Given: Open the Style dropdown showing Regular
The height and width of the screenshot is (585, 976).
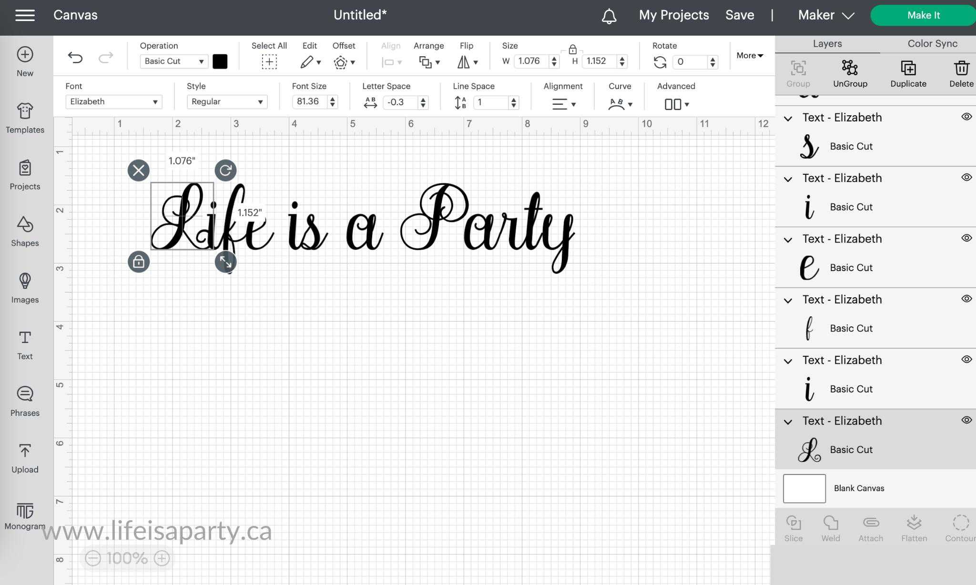Looking at the screenshot, I should [226, 101].
